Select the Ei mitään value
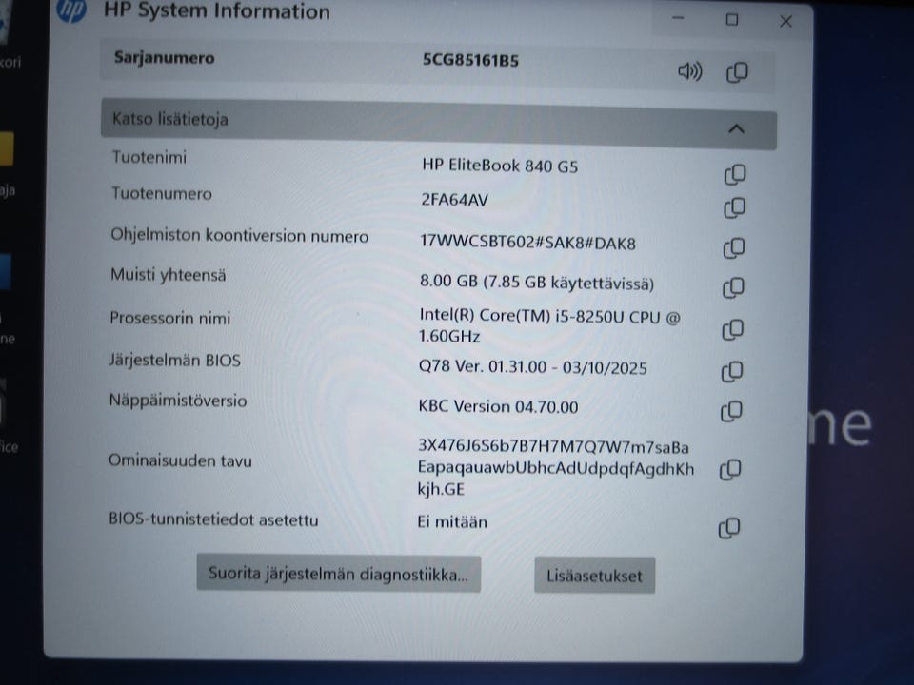Screen dimensions: 914x685 pos(452,522)
